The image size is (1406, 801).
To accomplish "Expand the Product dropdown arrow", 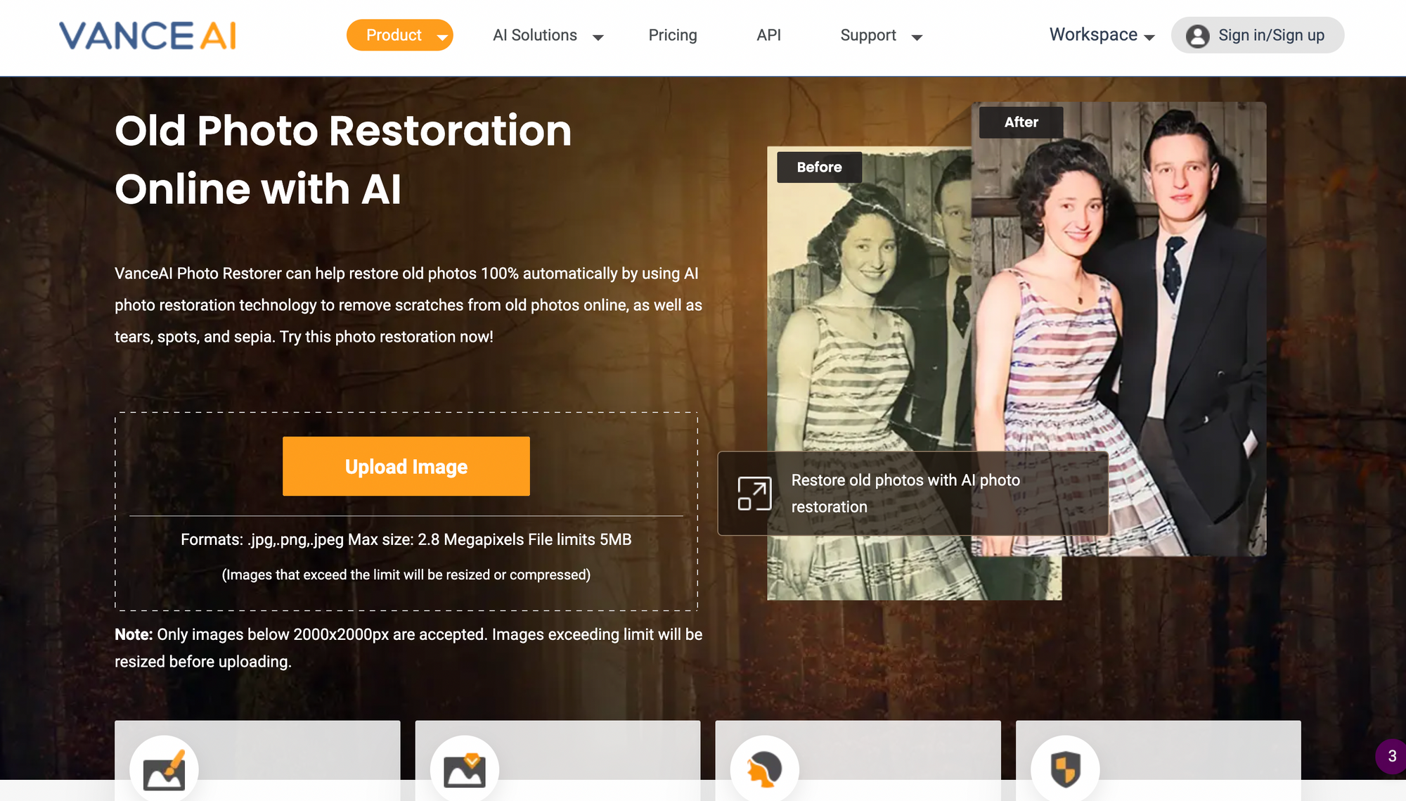I will tap(442, 38).
